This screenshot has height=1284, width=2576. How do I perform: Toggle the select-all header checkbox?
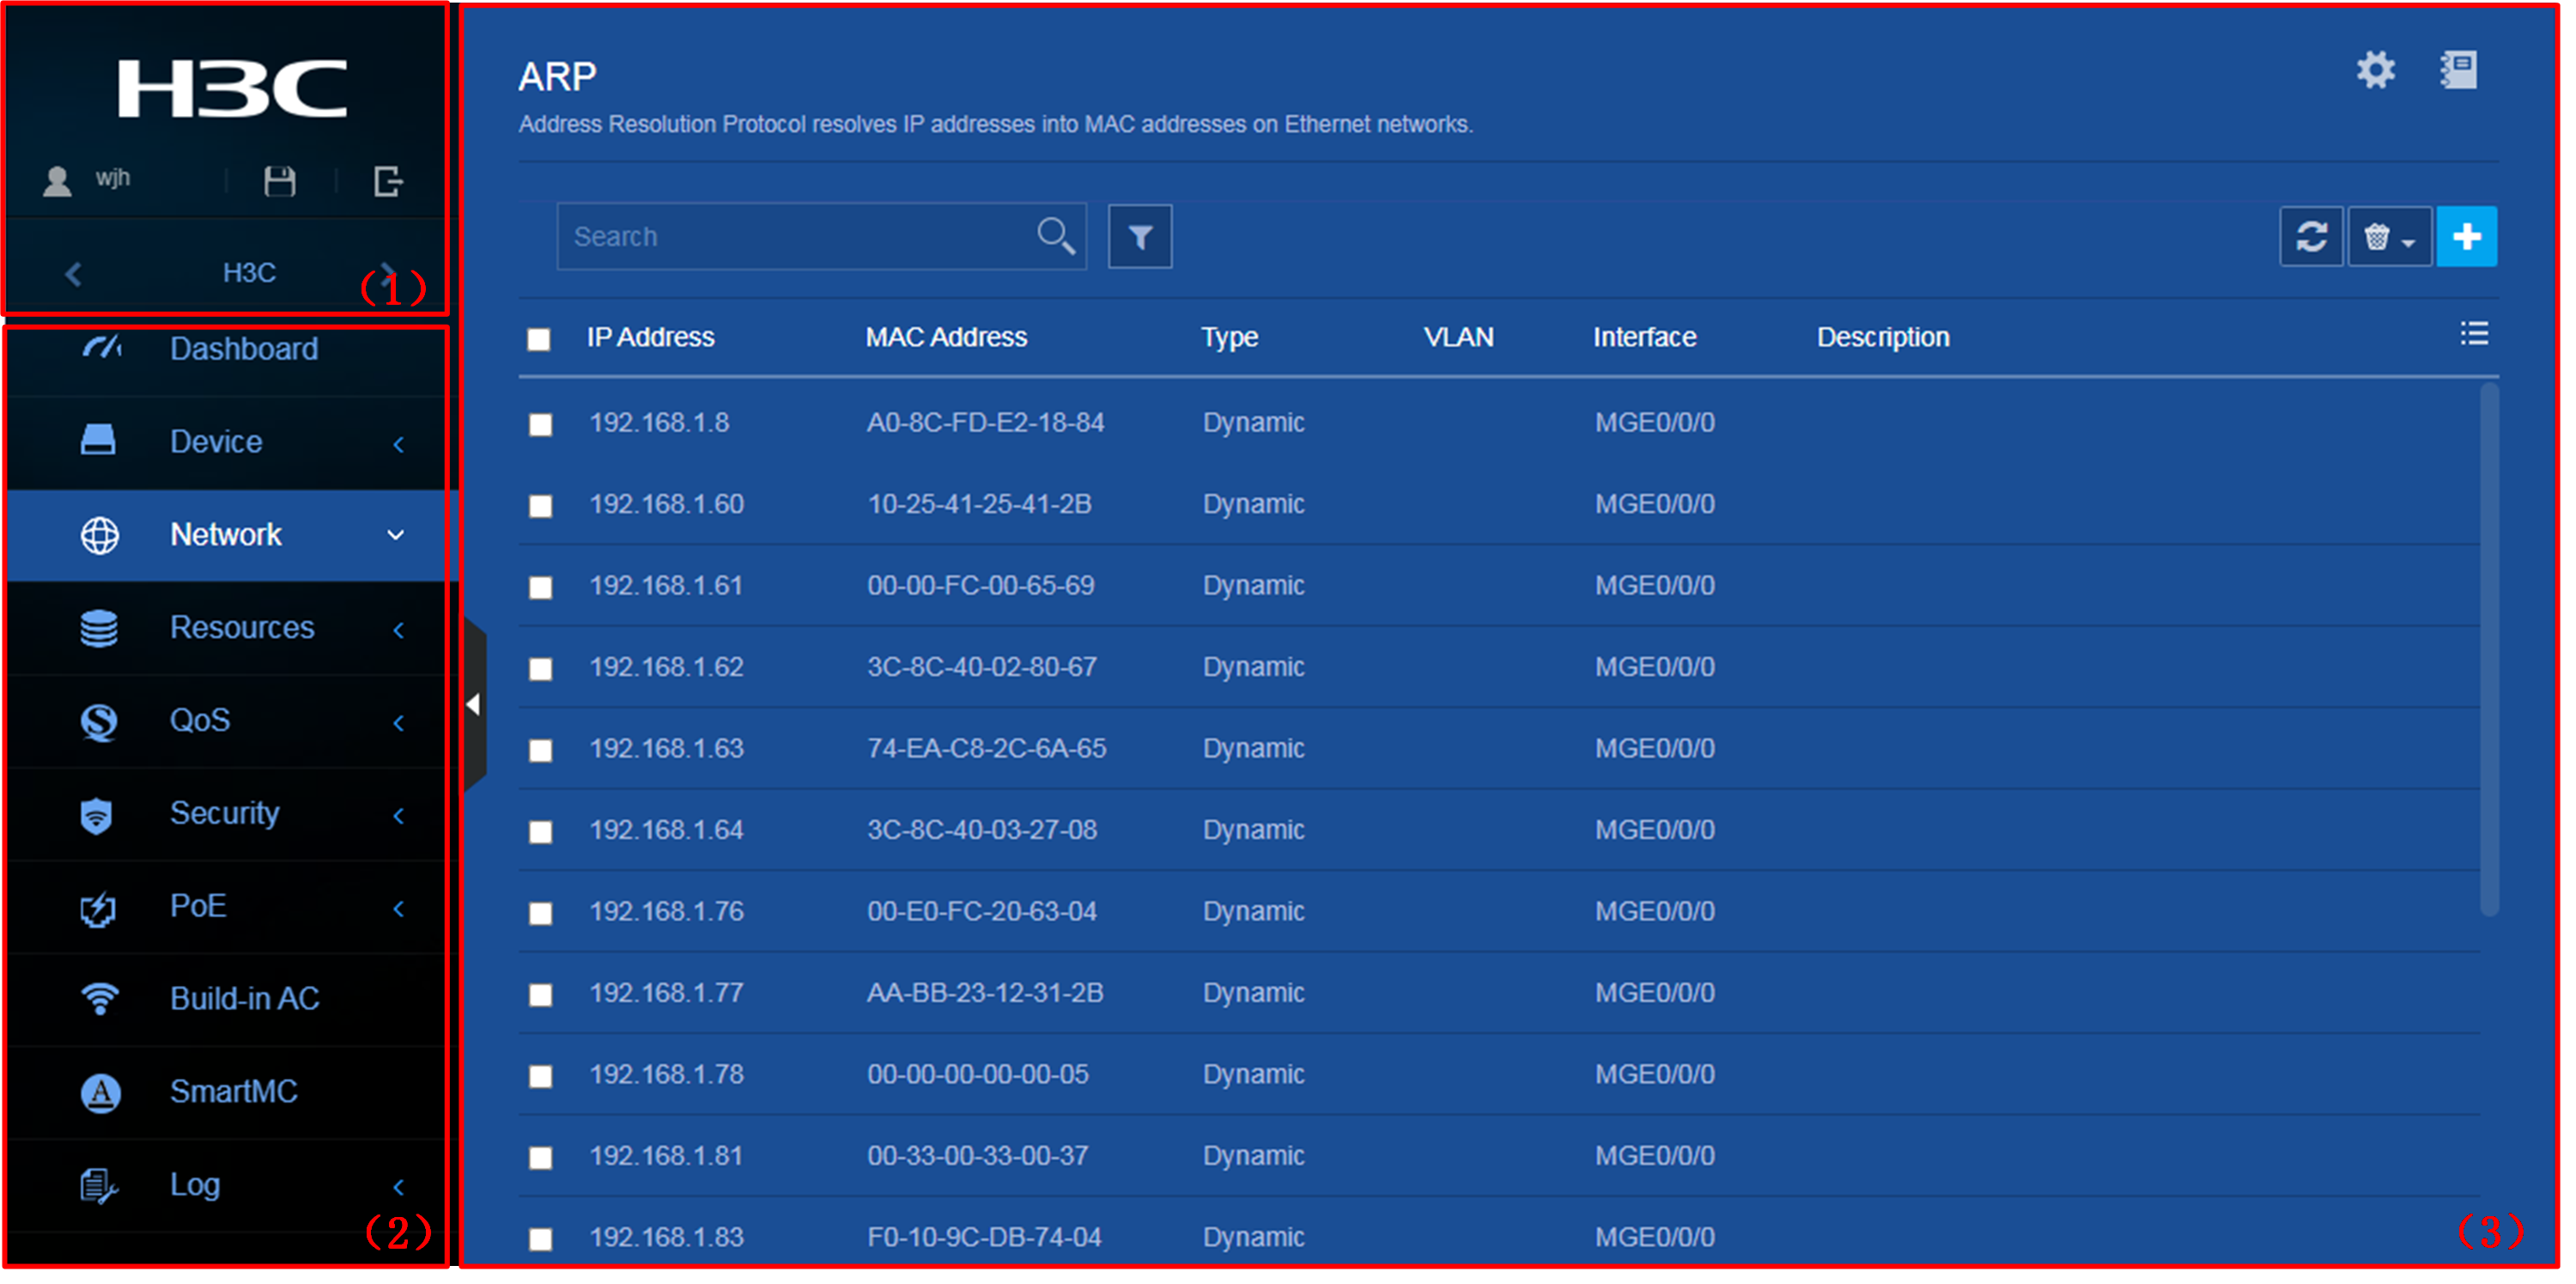coord(541,341)
